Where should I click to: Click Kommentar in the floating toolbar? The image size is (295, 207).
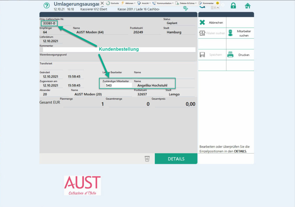coord(206,3)
